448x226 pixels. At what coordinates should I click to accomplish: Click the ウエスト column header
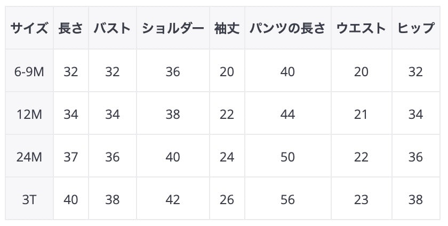(361, 28)
